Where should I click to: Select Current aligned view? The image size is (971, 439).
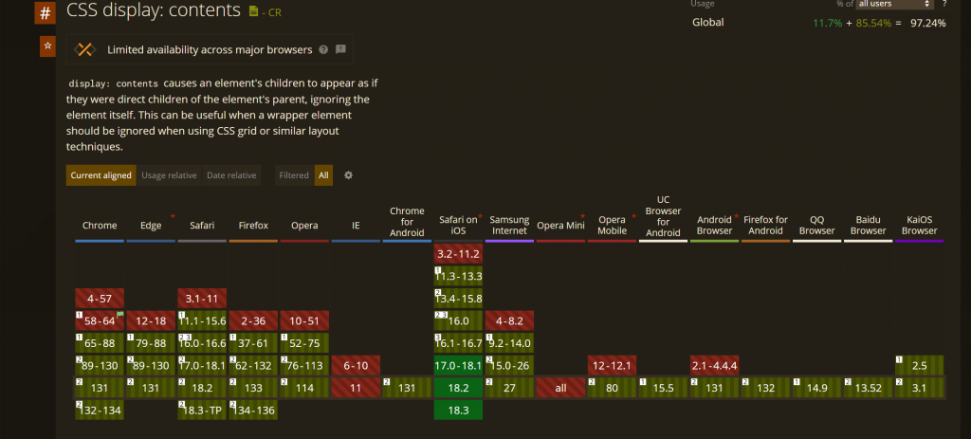[101, 175]
